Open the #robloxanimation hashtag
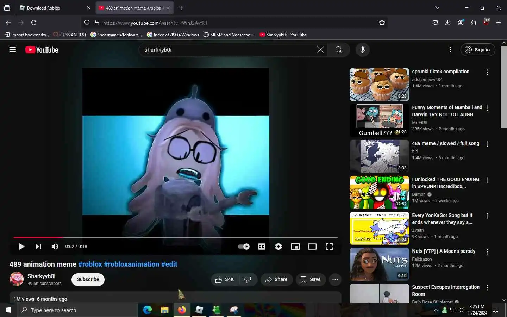This screenshot has width=507, height=317. pos(132,264)
